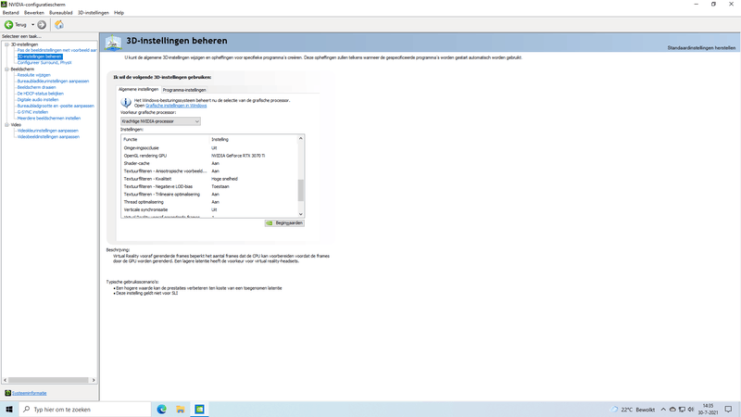Viewport: 741px width, 417px height.
Task: Open the Windows Start menu
Action: [9, 410]
